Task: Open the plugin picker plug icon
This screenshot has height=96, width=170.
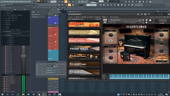Action: click(x=122, y=5)
